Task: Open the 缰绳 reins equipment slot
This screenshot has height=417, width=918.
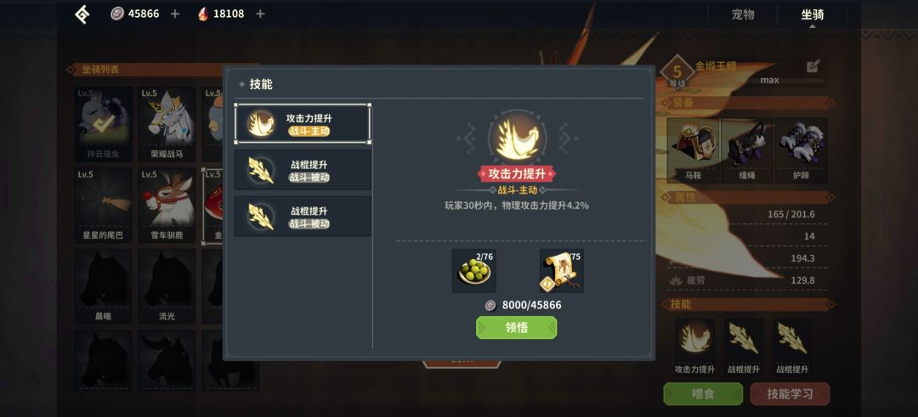Action: tap(747, 150)
